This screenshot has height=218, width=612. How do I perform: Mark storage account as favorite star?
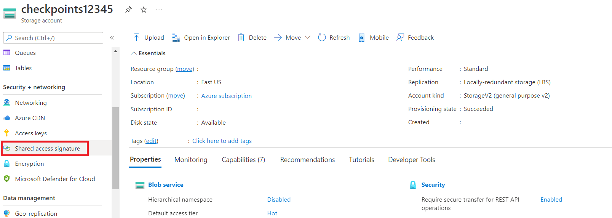coord(144,10)
